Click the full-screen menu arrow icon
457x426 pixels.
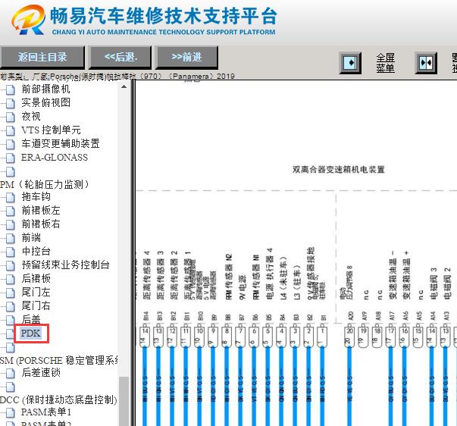(x=350, y=63)
